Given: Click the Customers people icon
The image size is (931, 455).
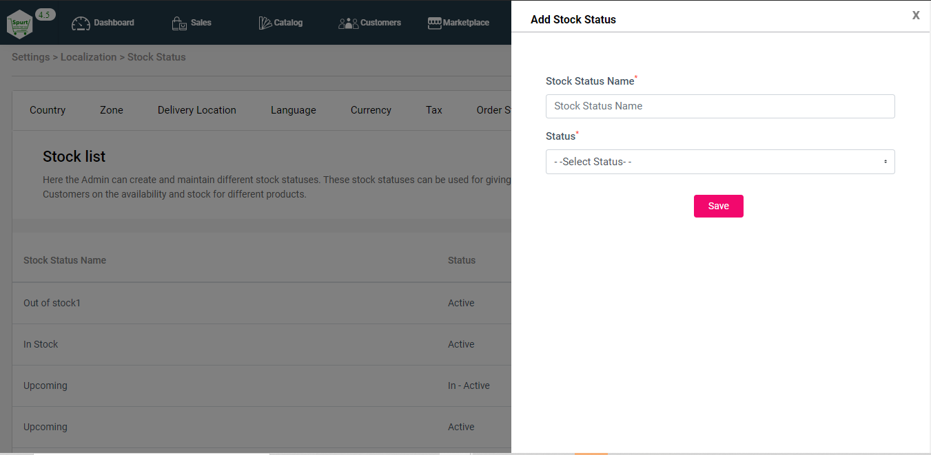Looking at the screenshot, I should point(348,23).
